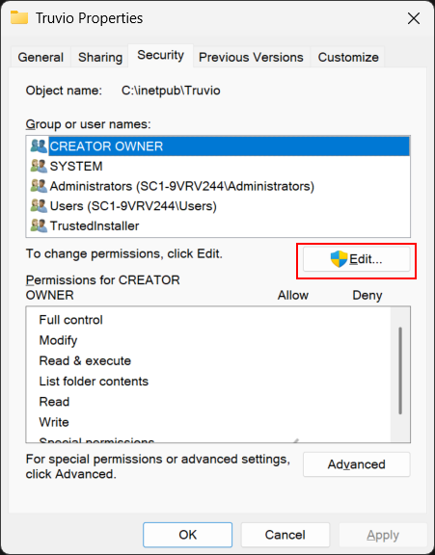Viewport: 435px width, 555px height.
Task: Switch to the Customize tab
Action: click(348, 57)
